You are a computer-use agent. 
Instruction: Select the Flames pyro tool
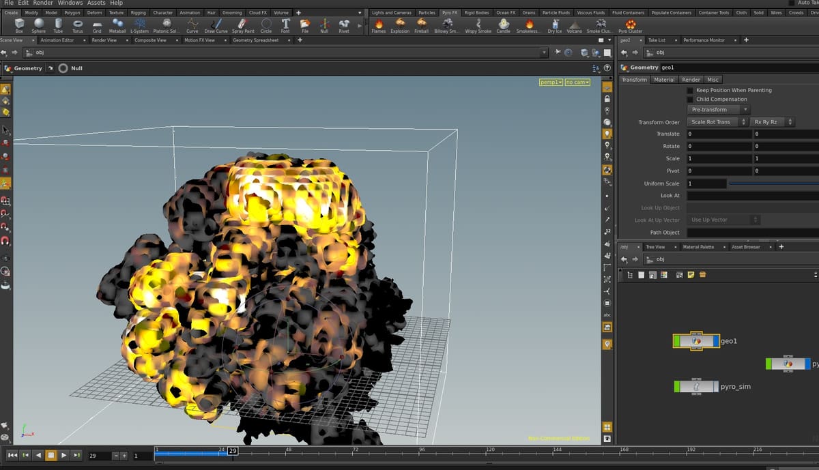click(379, 26)
